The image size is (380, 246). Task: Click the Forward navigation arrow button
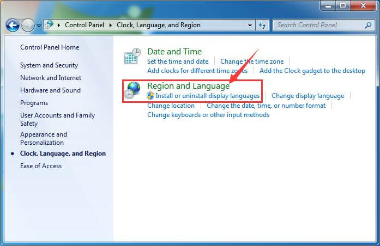(x=28, y=25)
